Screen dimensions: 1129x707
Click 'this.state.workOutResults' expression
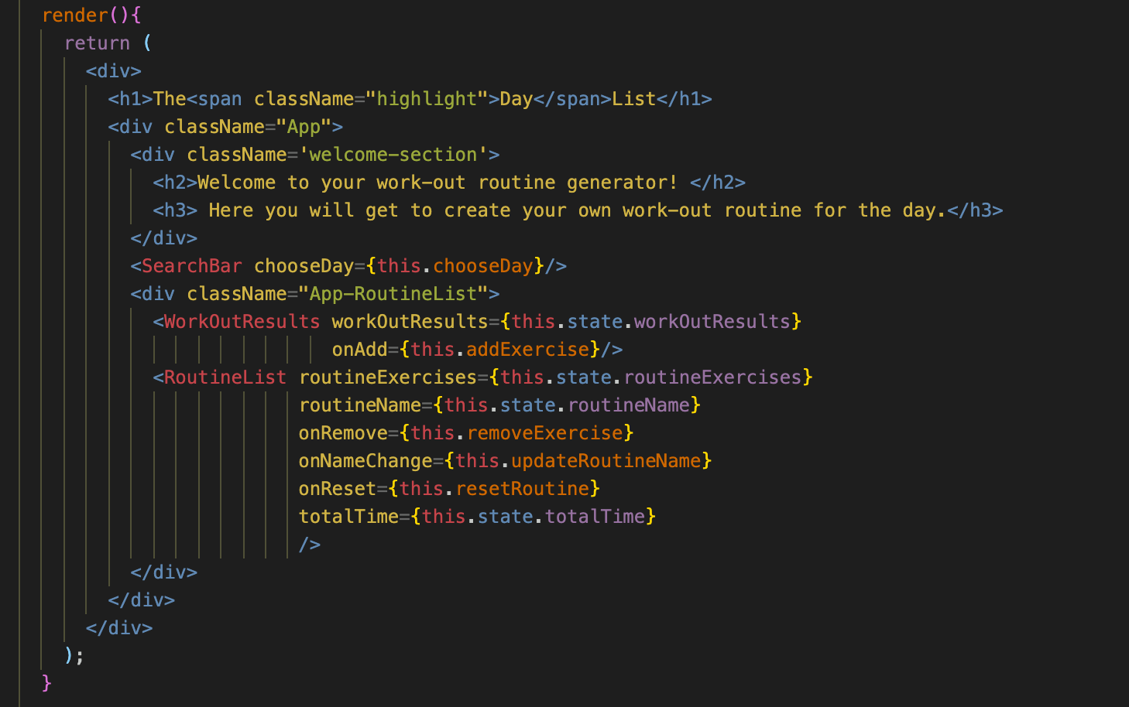pyautogui.click(x=650, y=322)
